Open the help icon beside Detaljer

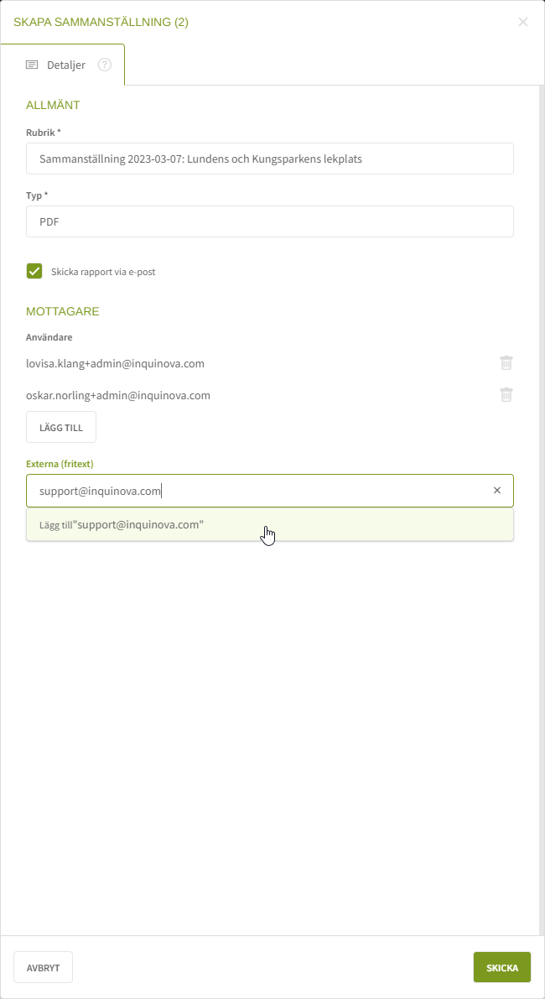point(105,65)
